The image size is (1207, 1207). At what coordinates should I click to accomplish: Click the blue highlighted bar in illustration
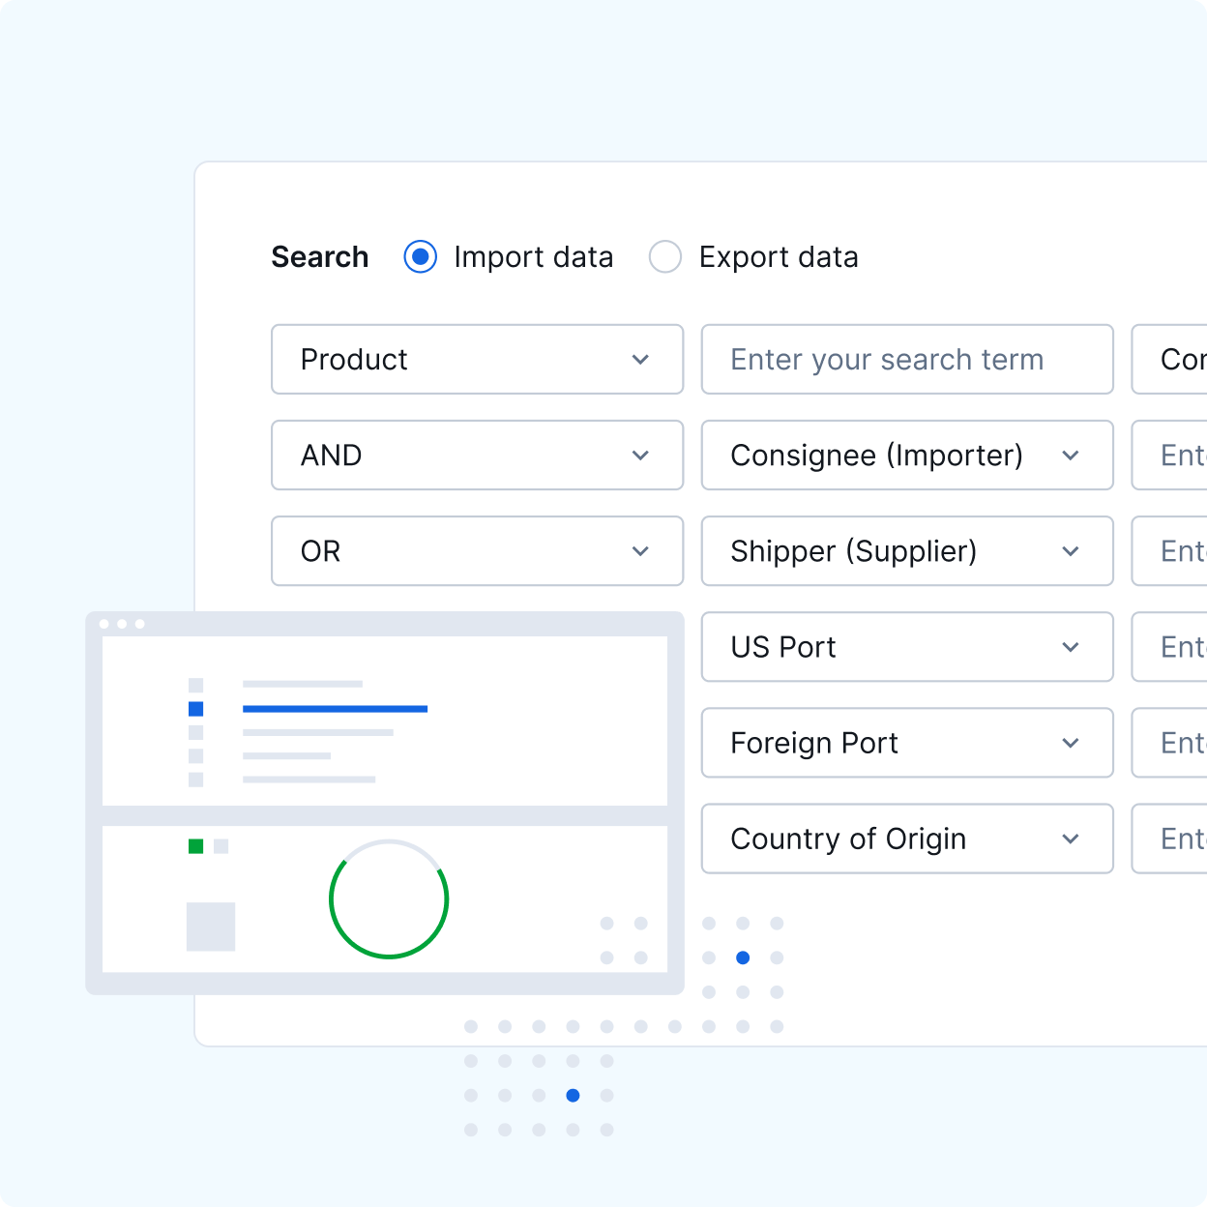click(x=335, y=709)
